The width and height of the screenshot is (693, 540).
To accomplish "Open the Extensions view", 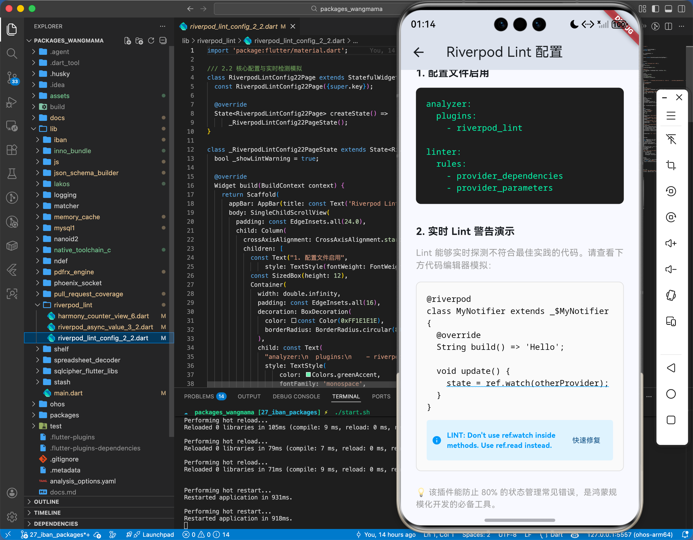I will 12,150.
